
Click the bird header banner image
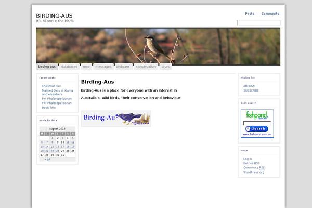point(158,46)
